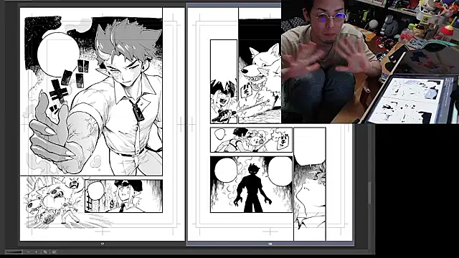Click the webcam overlay of the artist
Screen dimensions: 459x258
(x=370, y=62)
